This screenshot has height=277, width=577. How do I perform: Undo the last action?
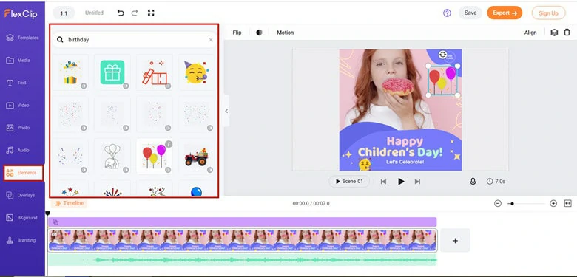click(x=121, y=13)
